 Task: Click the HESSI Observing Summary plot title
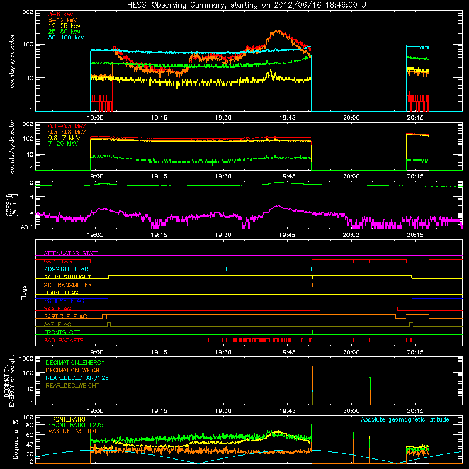(249, 5)
